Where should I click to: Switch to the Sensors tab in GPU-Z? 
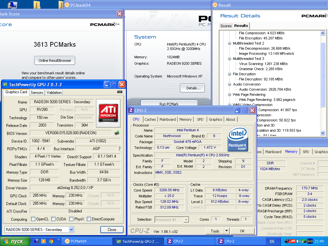click(37, 93)
